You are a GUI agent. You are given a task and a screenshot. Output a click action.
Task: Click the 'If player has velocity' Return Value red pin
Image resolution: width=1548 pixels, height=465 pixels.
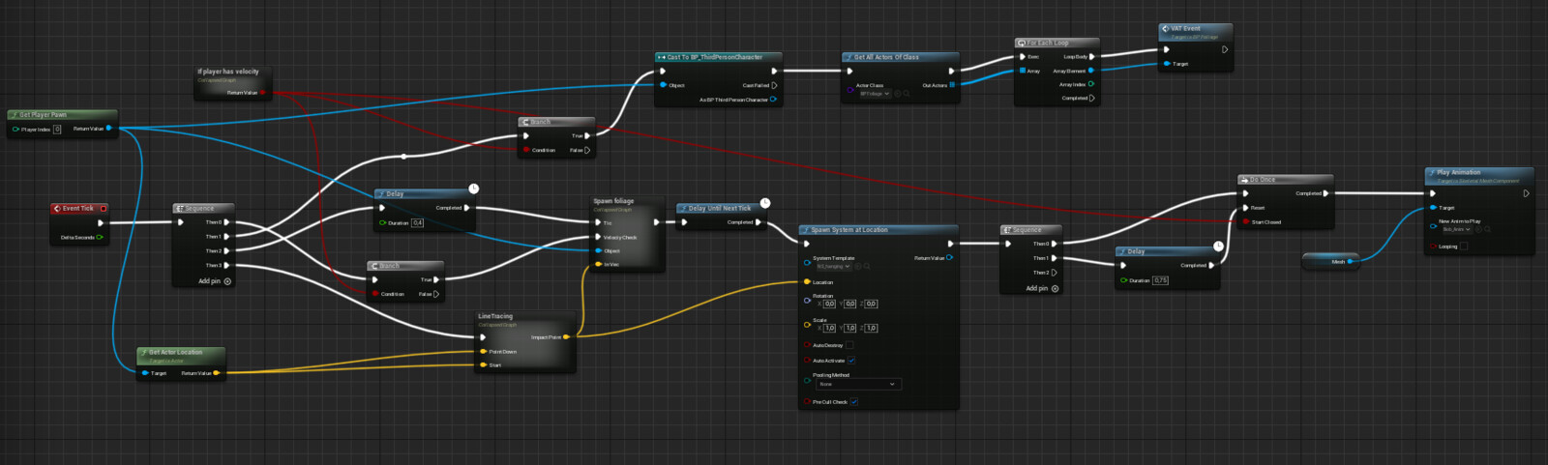[x=262, y=93]
